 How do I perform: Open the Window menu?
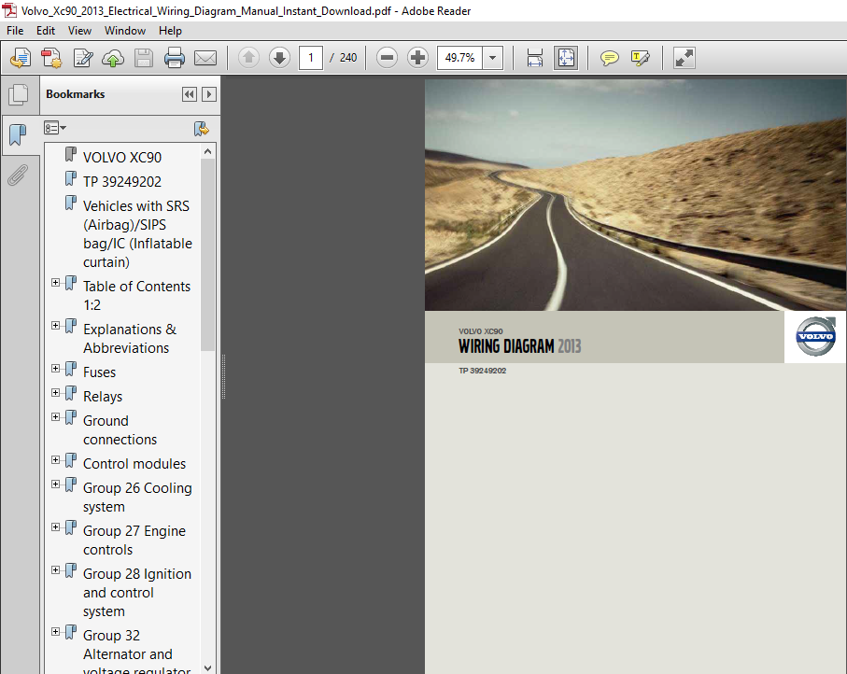pyautogui.click(x=125, y=31)
